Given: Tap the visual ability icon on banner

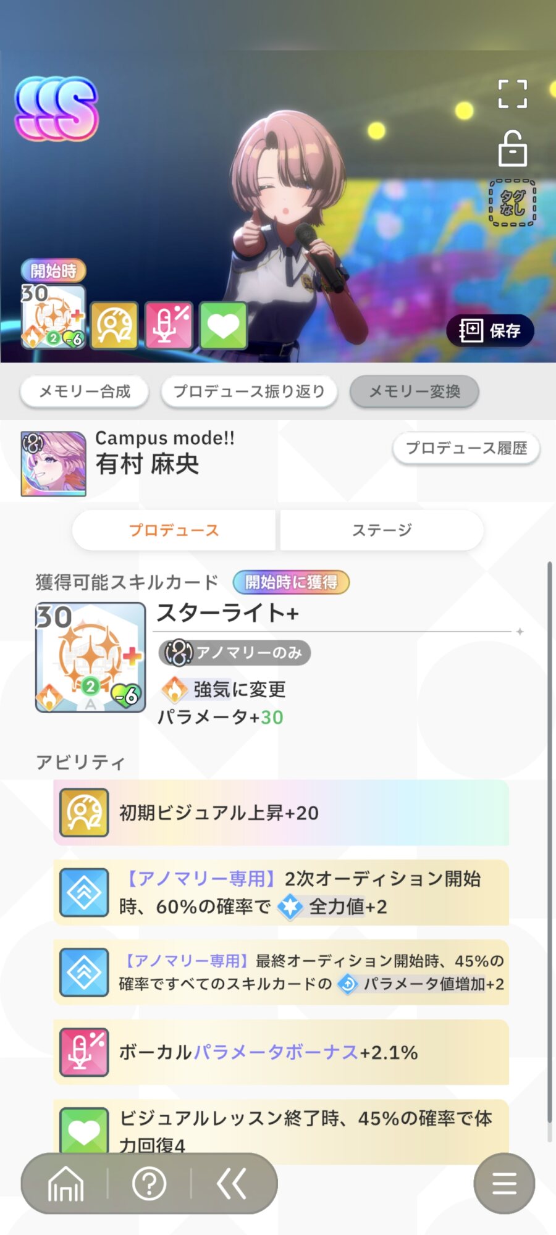Looking at the screenshot, I should [114, 325].
